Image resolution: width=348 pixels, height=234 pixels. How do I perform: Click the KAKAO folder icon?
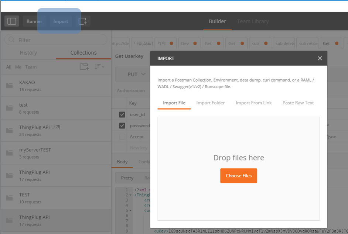point(9,85)
